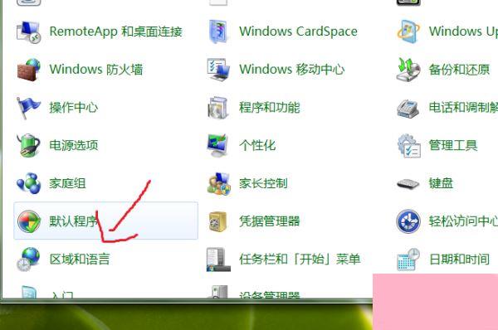Click the 任务栏和「开始」菜单 icon
The image size is (498, 330).
coord(218,260)
